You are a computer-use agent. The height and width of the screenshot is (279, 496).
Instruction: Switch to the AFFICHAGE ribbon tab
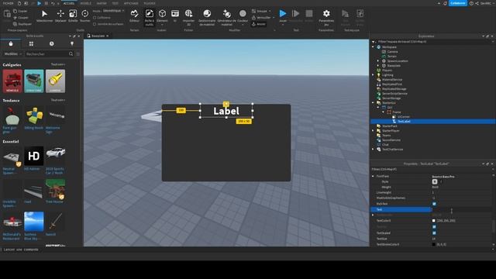coord(131,3)
